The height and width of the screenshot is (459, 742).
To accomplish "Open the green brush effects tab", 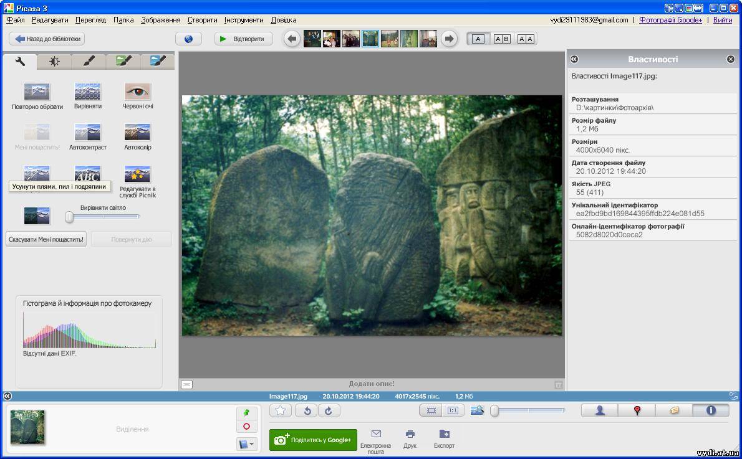I will point(123,62).
